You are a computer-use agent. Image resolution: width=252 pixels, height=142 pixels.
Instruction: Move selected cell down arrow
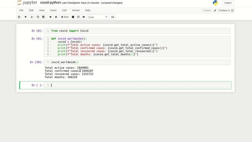pos(56,17)
